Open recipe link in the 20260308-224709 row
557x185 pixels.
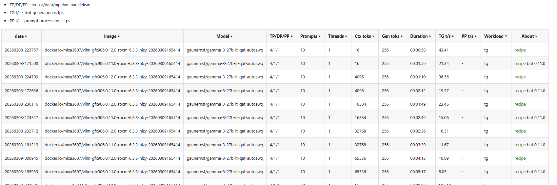[x=520, y=77]
